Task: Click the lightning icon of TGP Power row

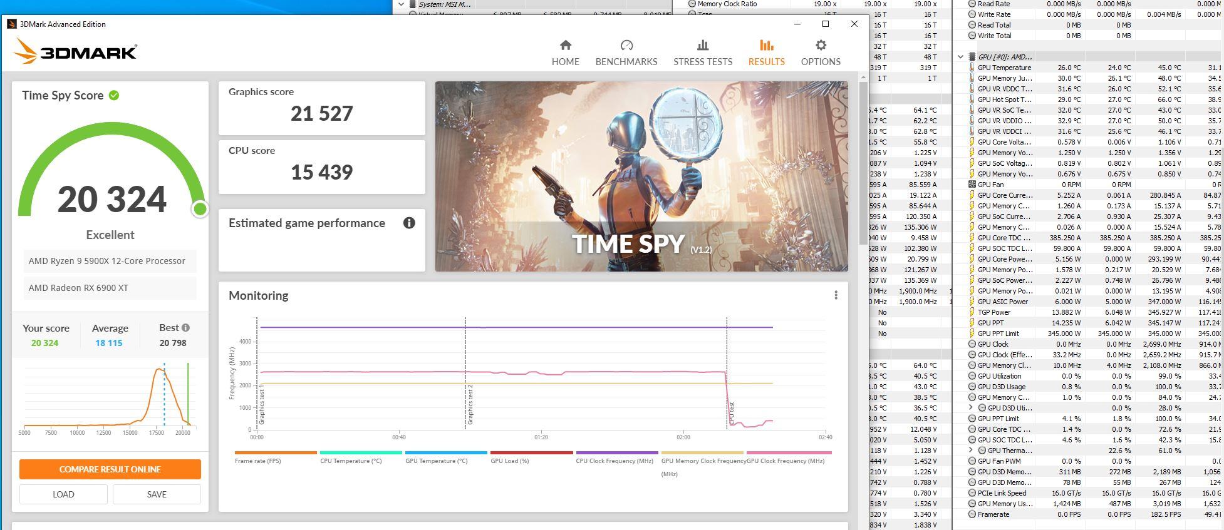Action: (x=972, y=312)
